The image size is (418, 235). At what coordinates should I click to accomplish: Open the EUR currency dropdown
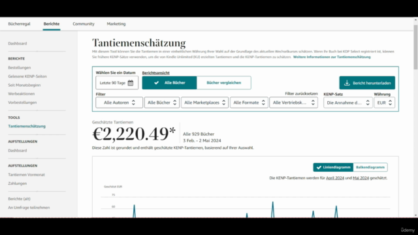click(385, 102)
